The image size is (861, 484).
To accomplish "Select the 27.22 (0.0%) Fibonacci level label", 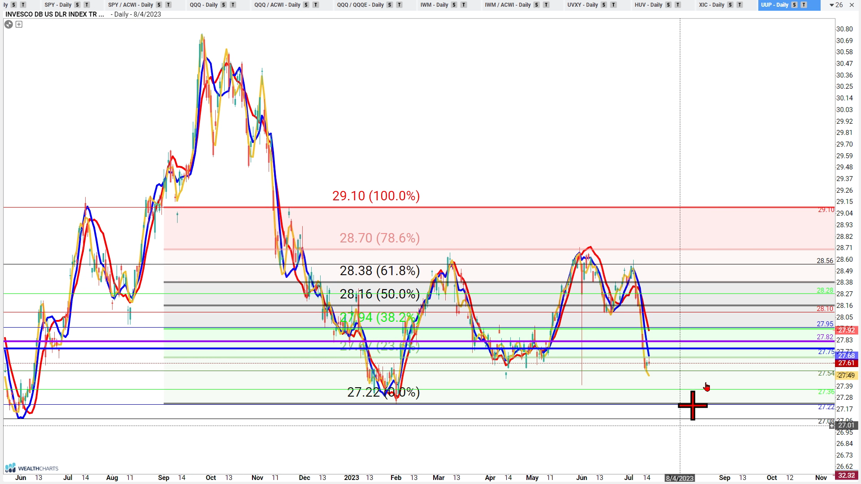I will click(x=383, y=392).
